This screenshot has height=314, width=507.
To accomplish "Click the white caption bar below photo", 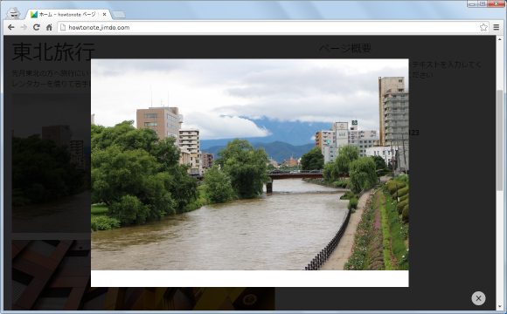I will click(250, 278).
